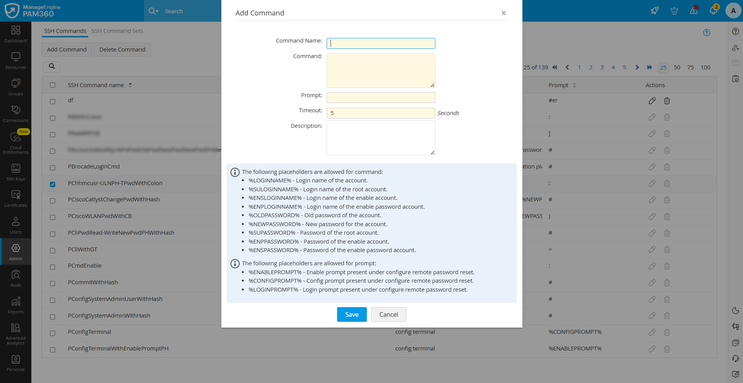Screen dimensions: 743x383
Task: Click the Save button in the dialog
Action: pyautogui.click(x=351, y=314)
